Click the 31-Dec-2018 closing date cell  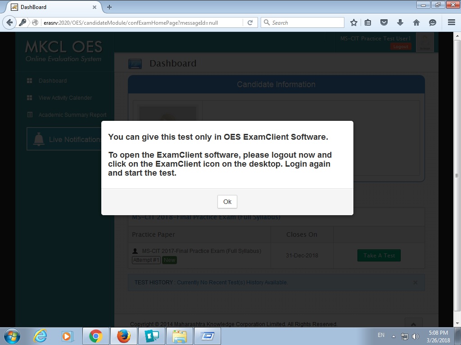[302, 256]
